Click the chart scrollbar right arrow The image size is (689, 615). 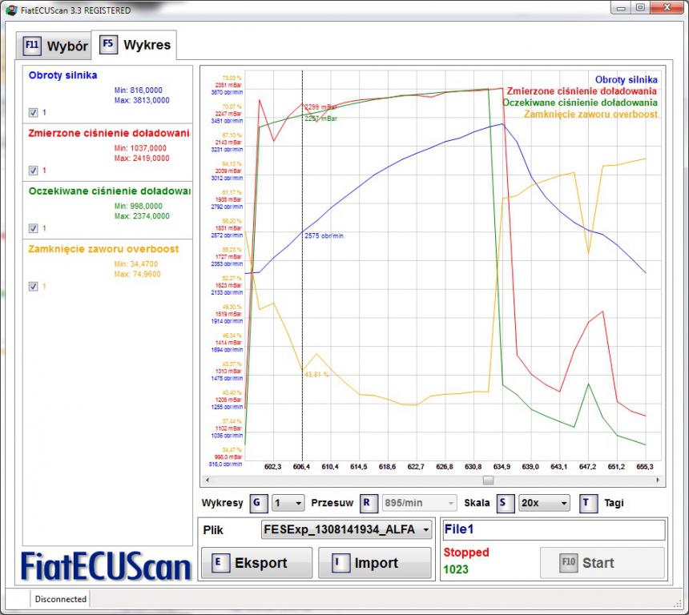(x=658, y=480)
